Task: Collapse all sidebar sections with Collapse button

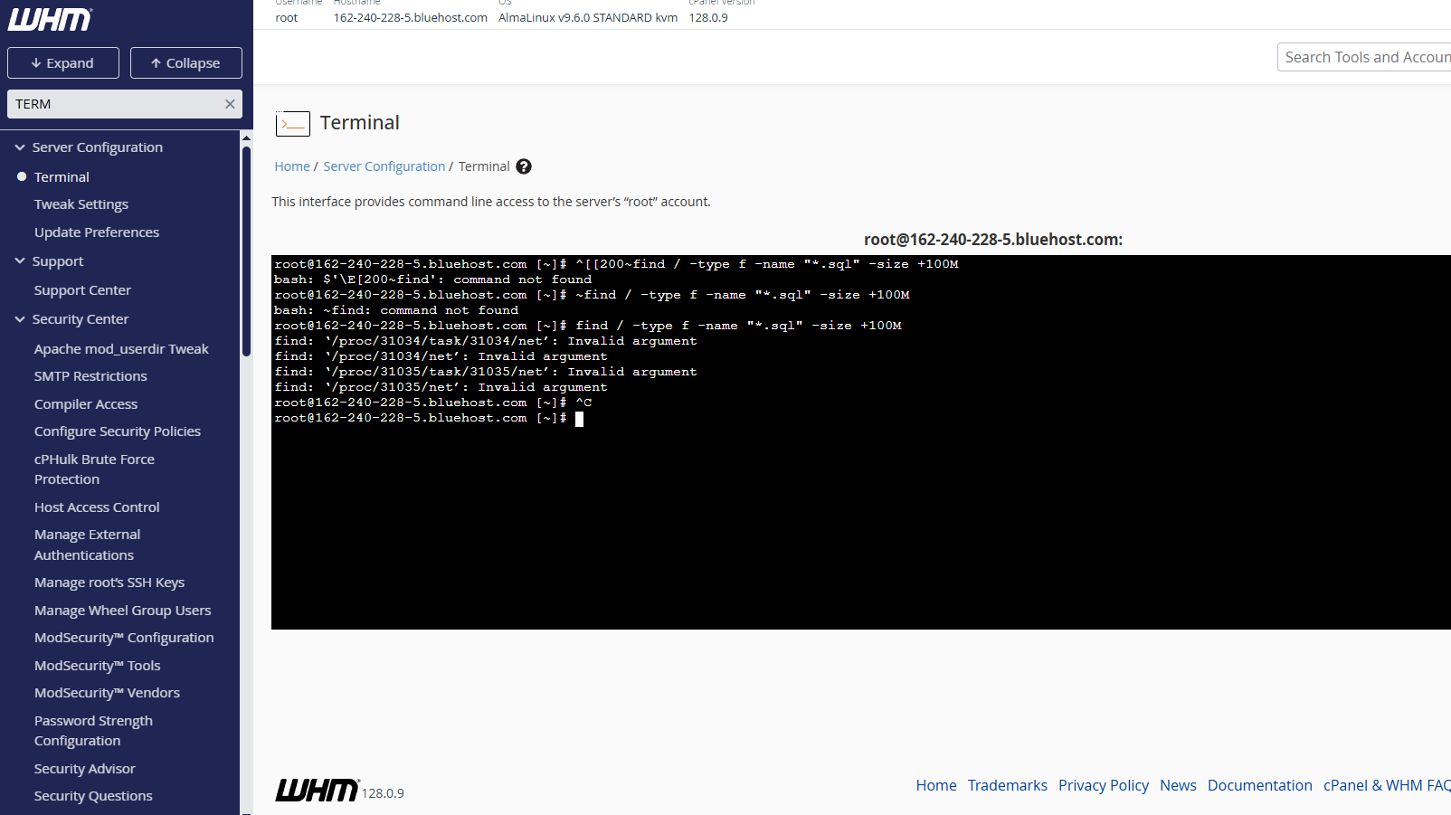Action: pos(186,63)
